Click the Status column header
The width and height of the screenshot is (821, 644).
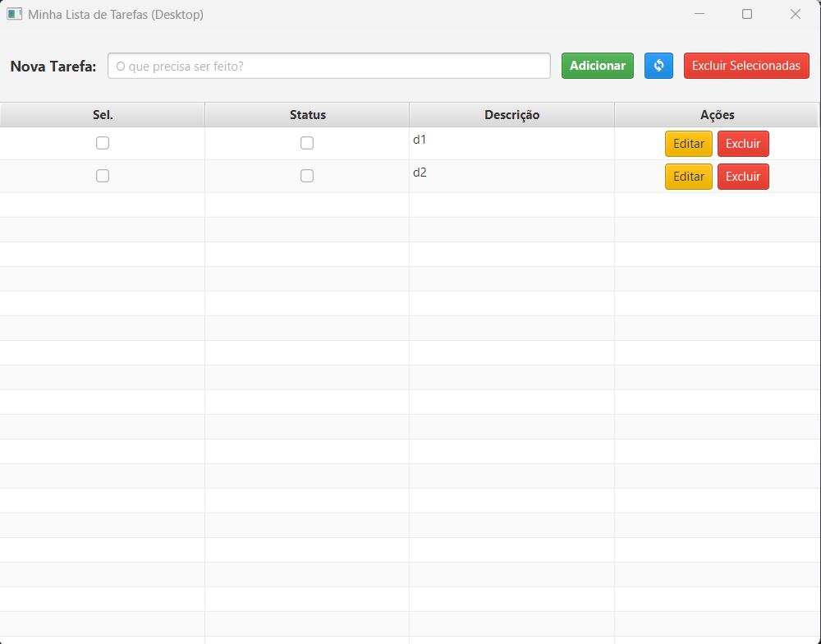tap(307, 115)
